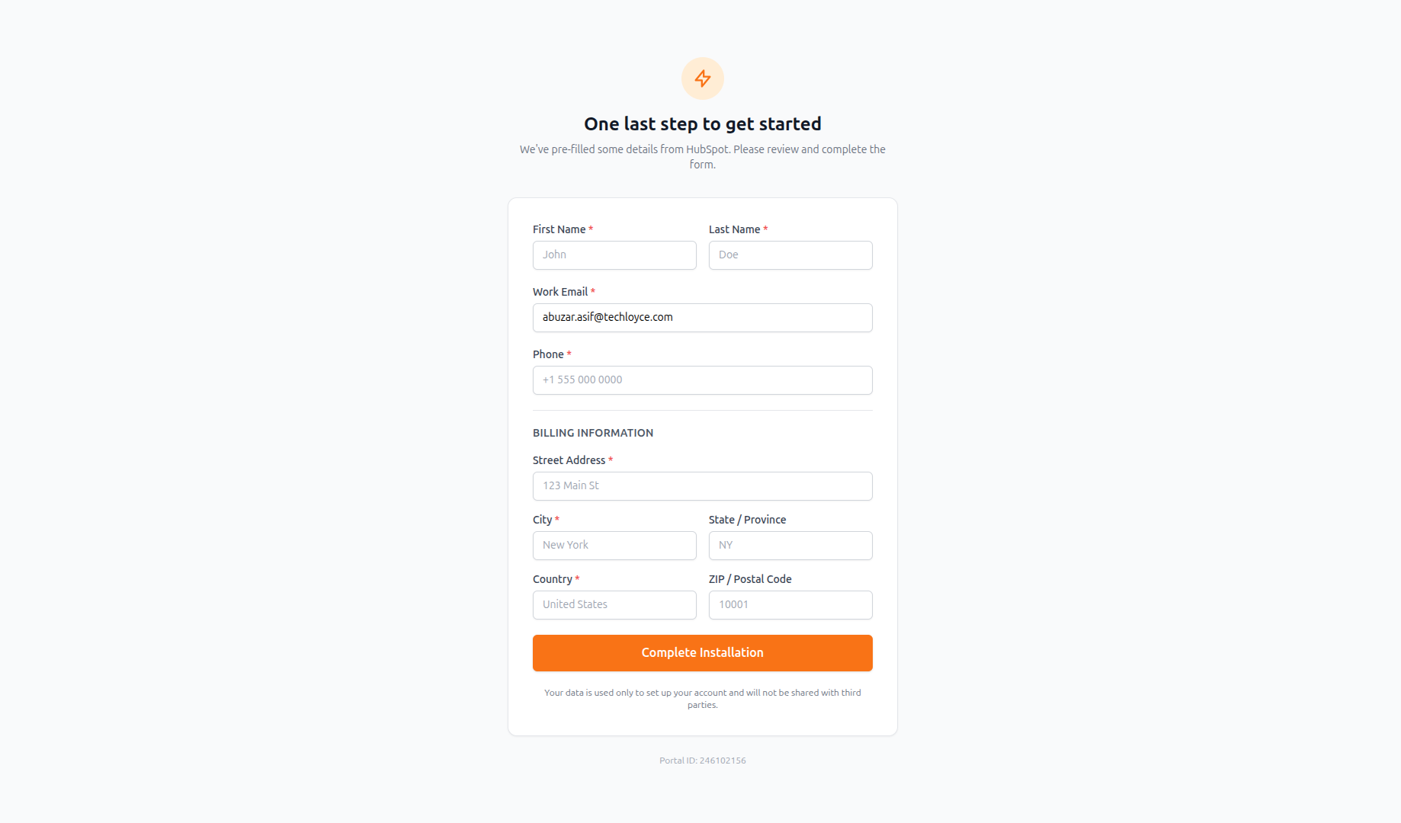Select the City input field
1401x823 pixels.
[x=614, y=546]
